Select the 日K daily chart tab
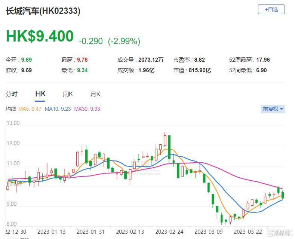Screen dimensions: 295x239 [x=40, y=94]
